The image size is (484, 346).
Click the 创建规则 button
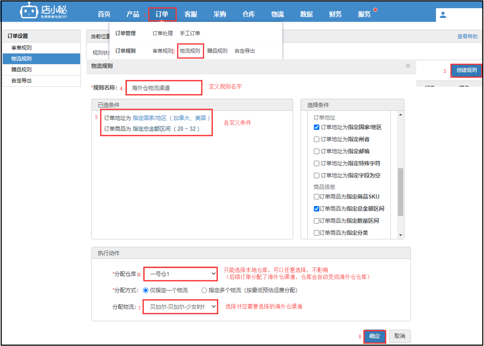466,70
